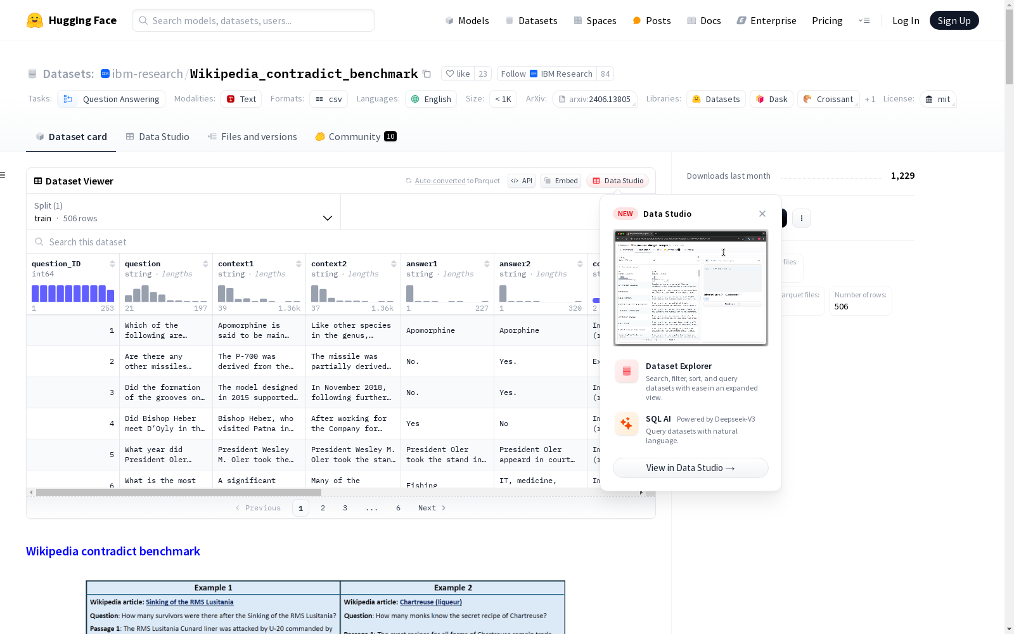Go to the Pricing page
This screenshot has width=1014, height=634.
click(x=827, y=20)
